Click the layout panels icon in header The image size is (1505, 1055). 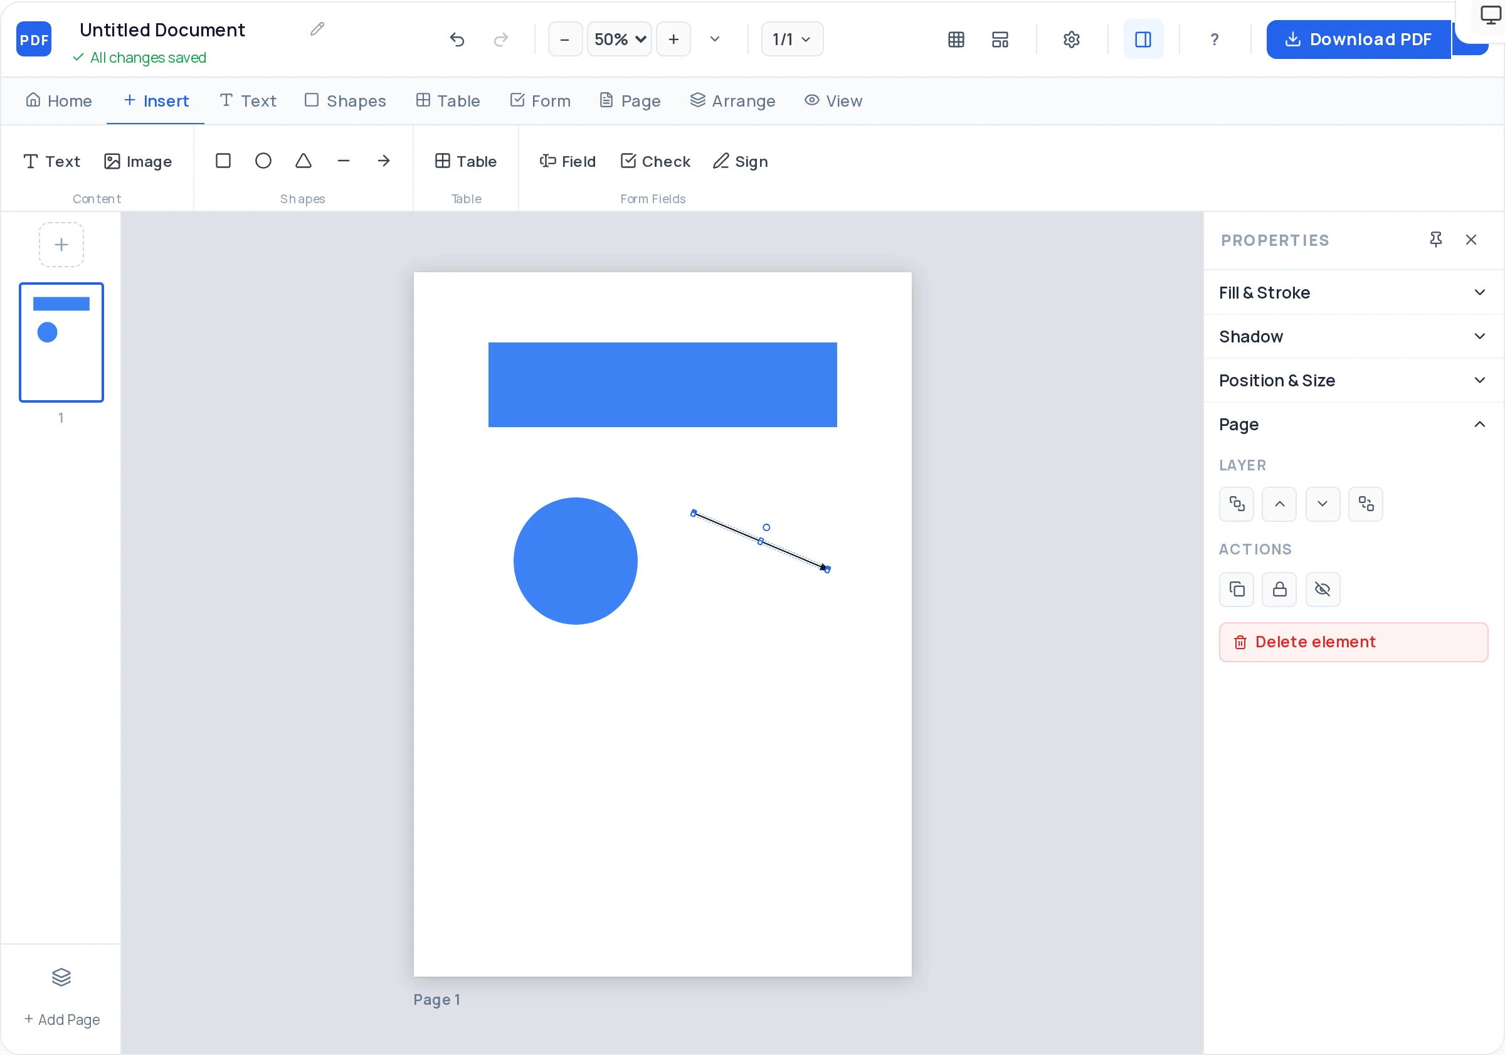[x=1000, y=40]
